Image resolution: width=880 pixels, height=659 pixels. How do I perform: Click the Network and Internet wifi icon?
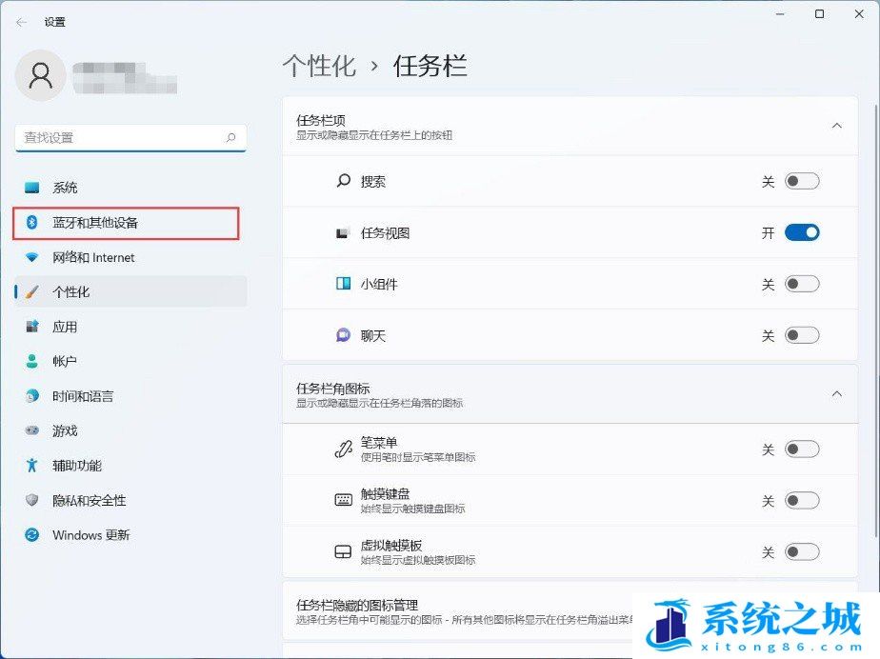32,257
